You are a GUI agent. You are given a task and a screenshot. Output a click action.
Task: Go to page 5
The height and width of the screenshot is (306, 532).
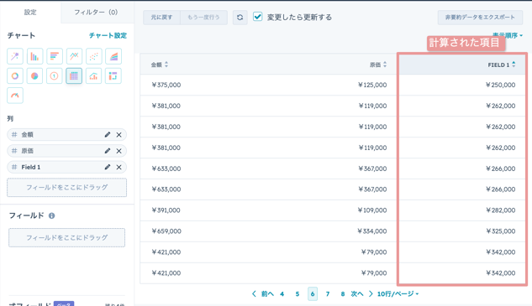[x=298, y=293]
